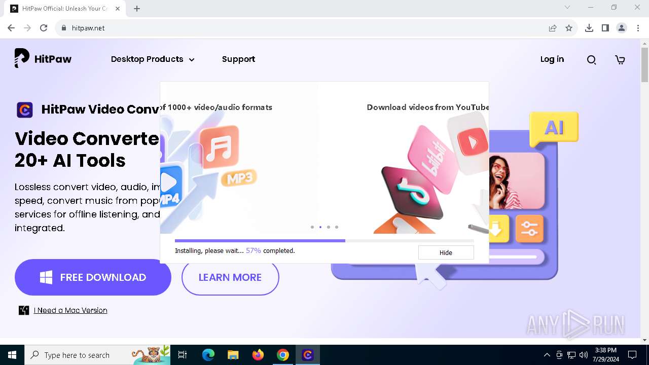Viewport: 649px width, 365px height.
Task: Toggle the Chrome side panel icon
Action: tap(605, 28)
